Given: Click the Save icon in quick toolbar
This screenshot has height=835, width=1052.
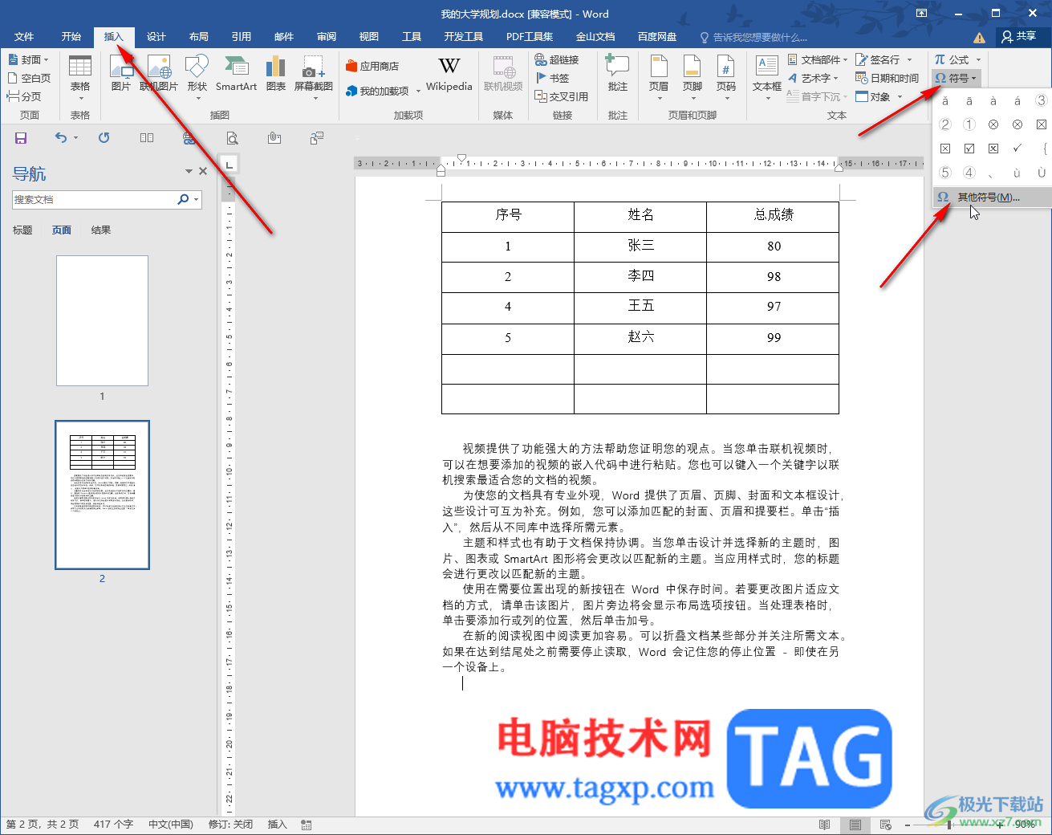Looking at the screenshot, I should click(x=21, y=138).
